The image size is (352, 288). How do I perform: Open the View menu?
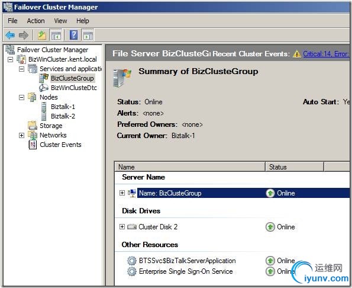[x=60, y=21]
